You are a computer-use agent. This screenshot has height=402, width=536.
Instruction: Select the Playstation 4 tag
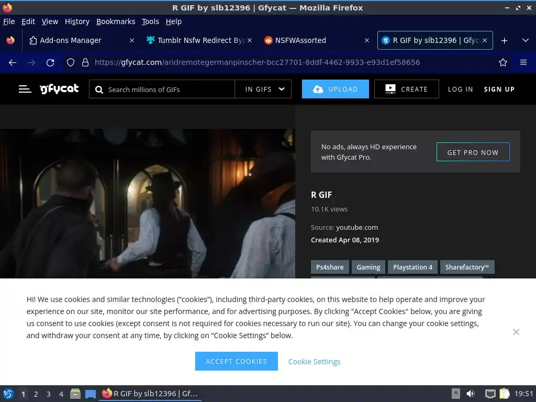412,267
